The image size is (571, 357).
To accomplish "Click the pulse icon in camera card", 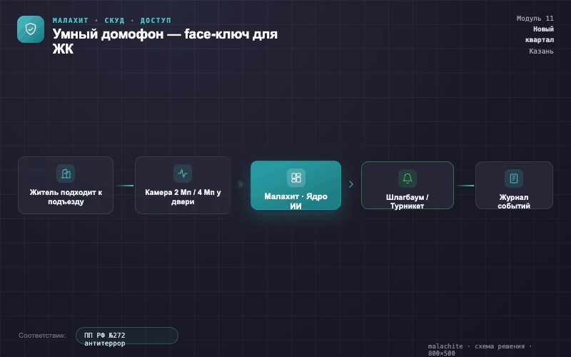I will [x=183, y=174].
